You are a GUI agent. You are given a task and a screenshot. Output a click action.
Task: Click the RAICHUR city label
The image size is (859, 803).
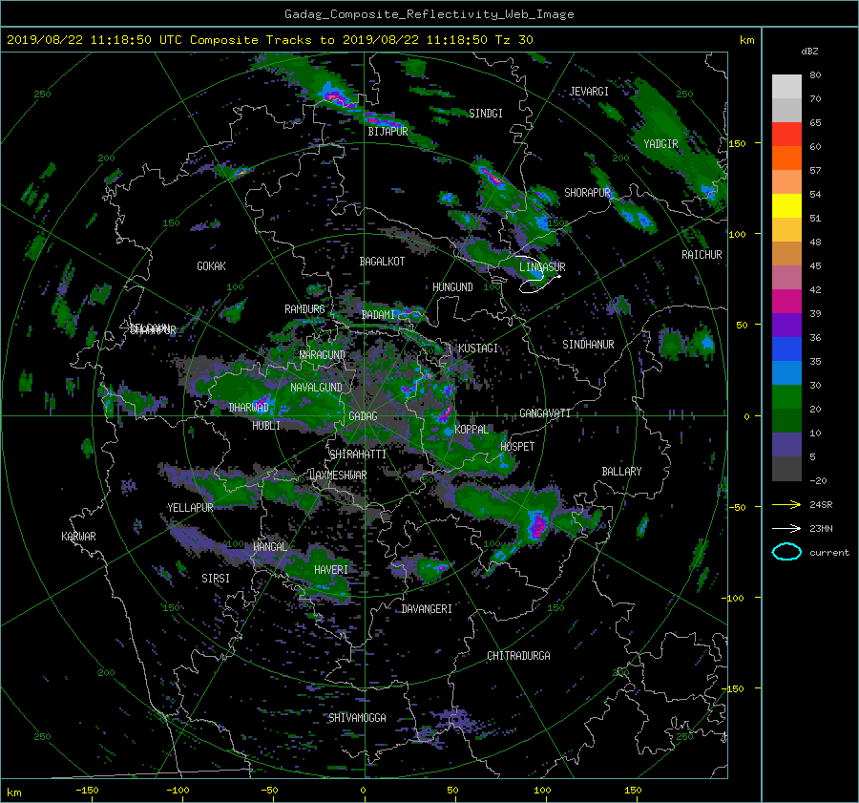click(x=702, y=255)
